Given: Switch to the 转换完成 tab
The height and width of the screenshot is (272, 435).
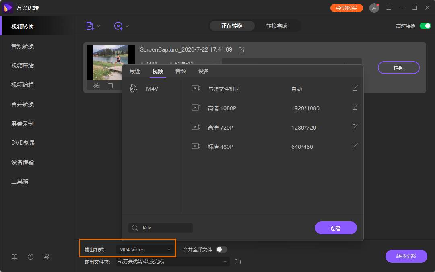Looking at the screenshot, I should pyautogui.click(x=277, y=26).
